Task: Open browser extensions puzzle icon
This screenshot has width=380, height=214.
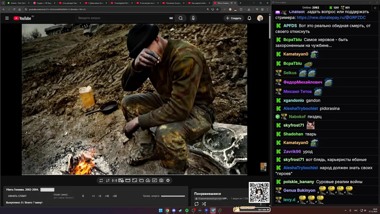Action: (x=241, y=10)
